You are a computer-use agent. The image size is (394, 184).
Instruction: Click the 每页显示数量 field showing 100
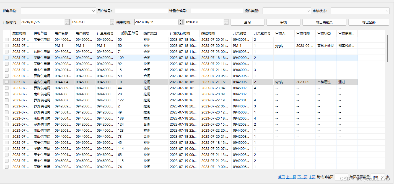(378, 177)
